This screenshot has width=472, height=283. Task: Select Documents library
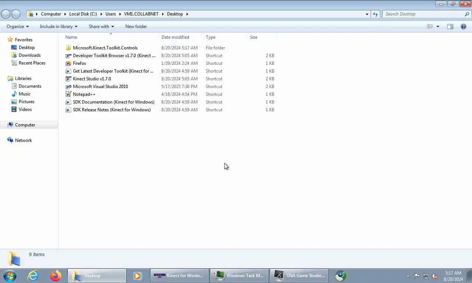(x=30, y=86)
